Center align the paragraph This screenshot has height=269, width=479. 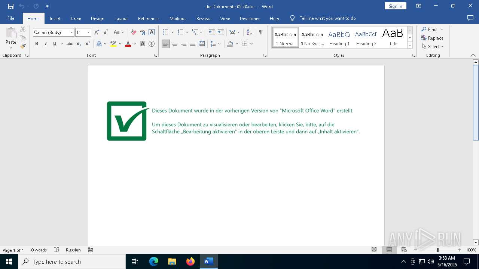click(x=175, y=44)
